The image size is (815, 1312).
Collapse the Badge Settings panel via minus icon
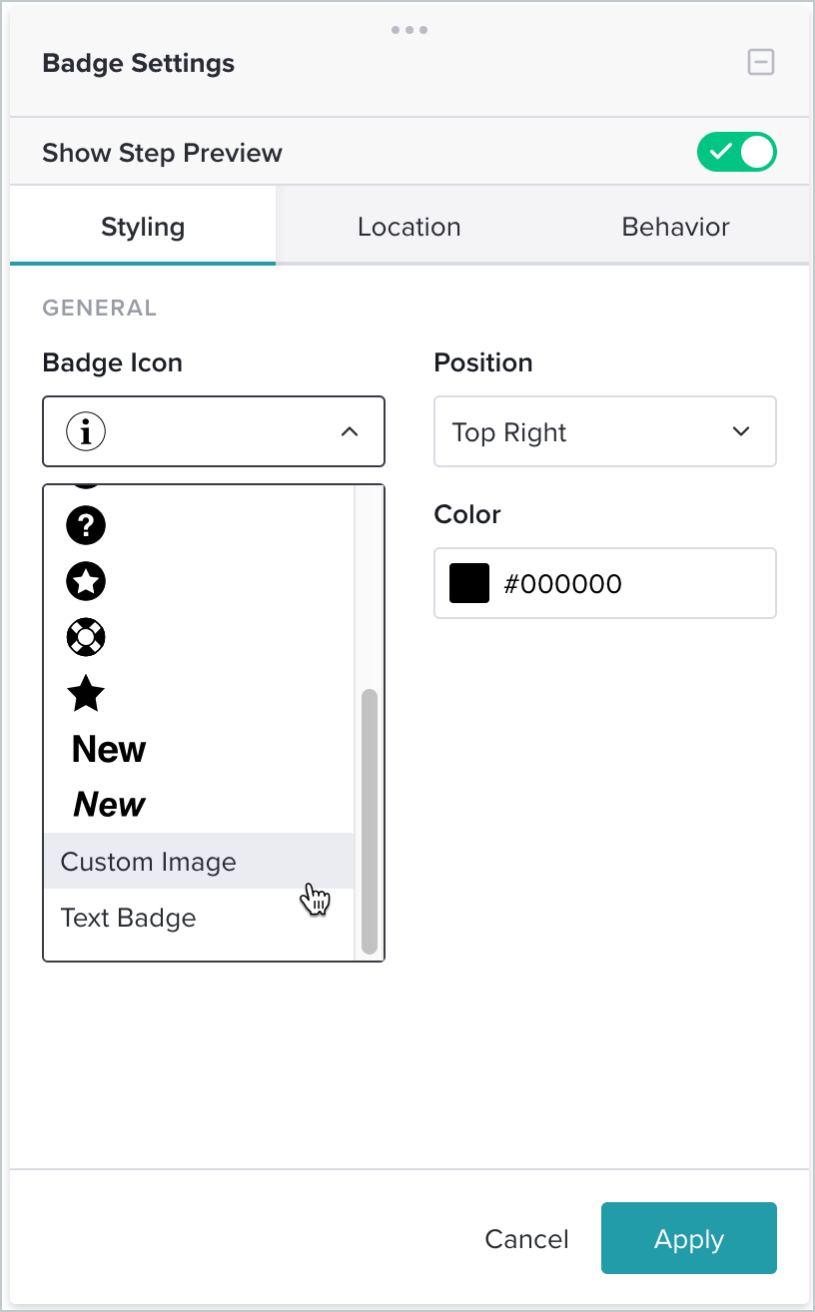pos(761,62)
